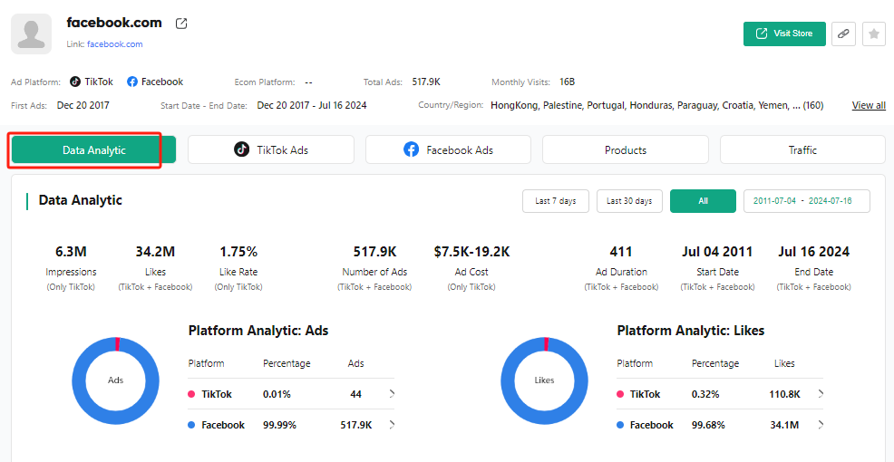Click the 517.9K Number of Ads value

(x=374, y=251)
